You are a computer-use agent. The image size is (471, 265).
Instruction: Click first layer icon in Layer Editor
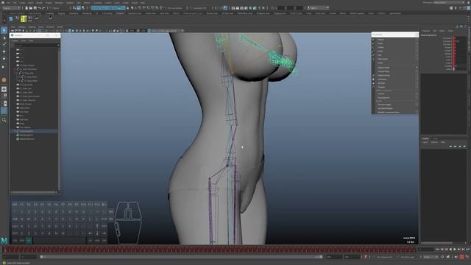tap(450, 146)
